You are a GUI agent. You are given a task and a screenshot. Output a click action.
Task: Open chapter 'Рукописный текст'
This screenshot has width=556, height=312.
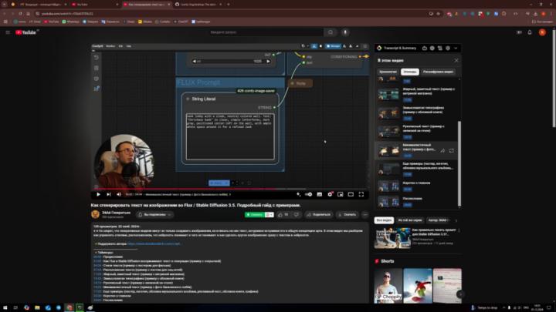[417, 132]
